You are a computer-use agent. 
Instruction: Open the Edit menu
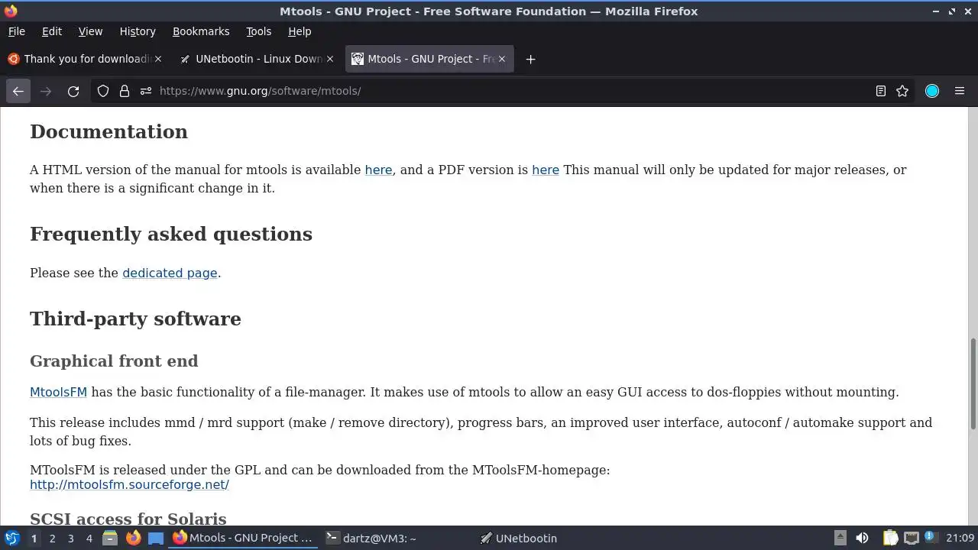pos(52,31)
